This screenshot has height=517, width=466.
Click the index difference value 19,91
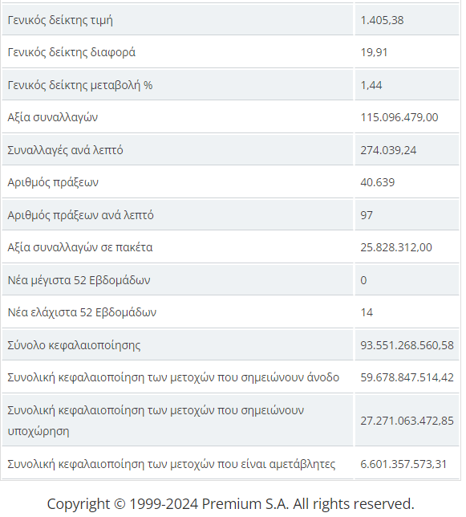tap(374, 52)
